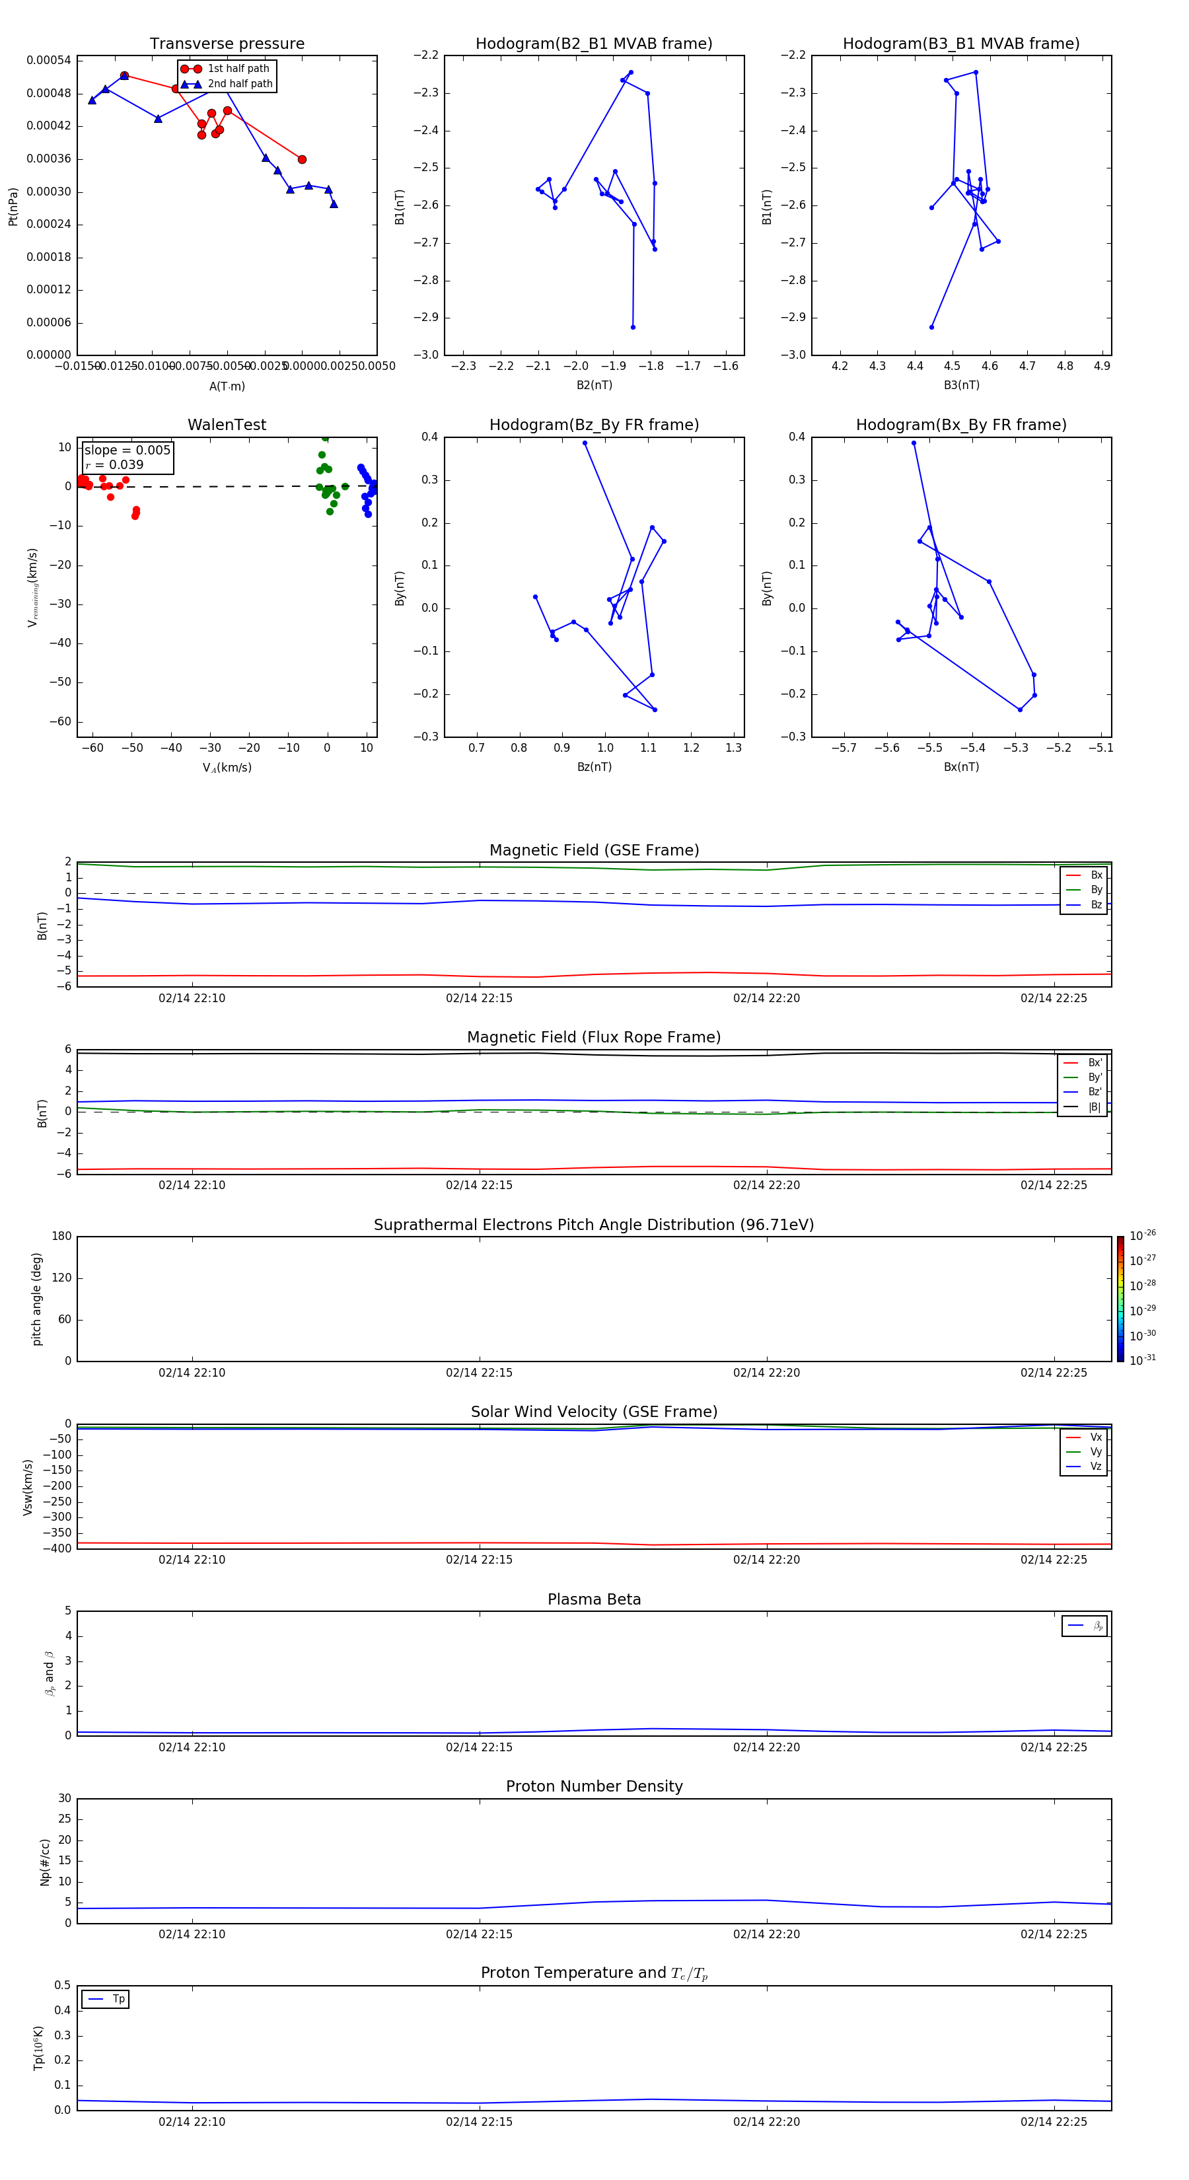
Task: Click the "B2(nT)" x-axis label
Action: (x=594, y=385)
